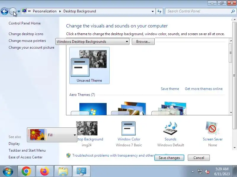Open Ease of Access Center link
237x177 pixels.
[x=25, y=157]
